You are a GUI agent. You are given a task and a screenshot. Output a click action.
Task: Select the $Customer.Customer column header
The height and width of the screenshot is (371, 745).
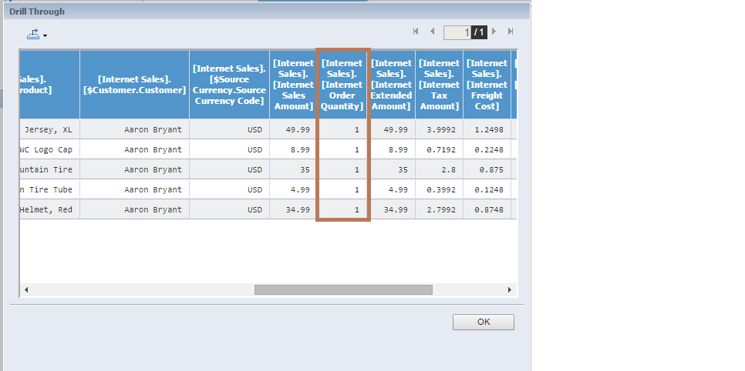tap(134, 85)
